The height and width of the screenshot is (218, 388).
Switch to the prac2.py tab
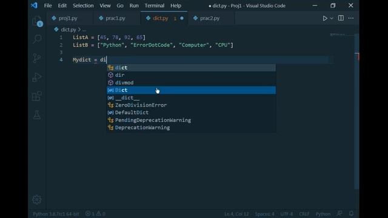211,18
